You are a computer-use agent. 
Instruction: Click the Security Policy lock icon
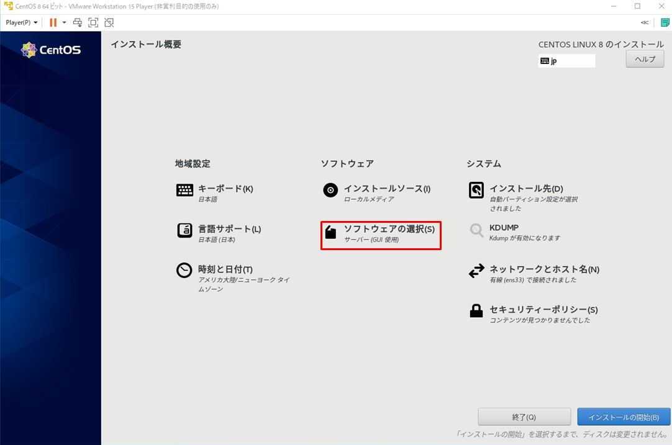[x=476, y=310]
